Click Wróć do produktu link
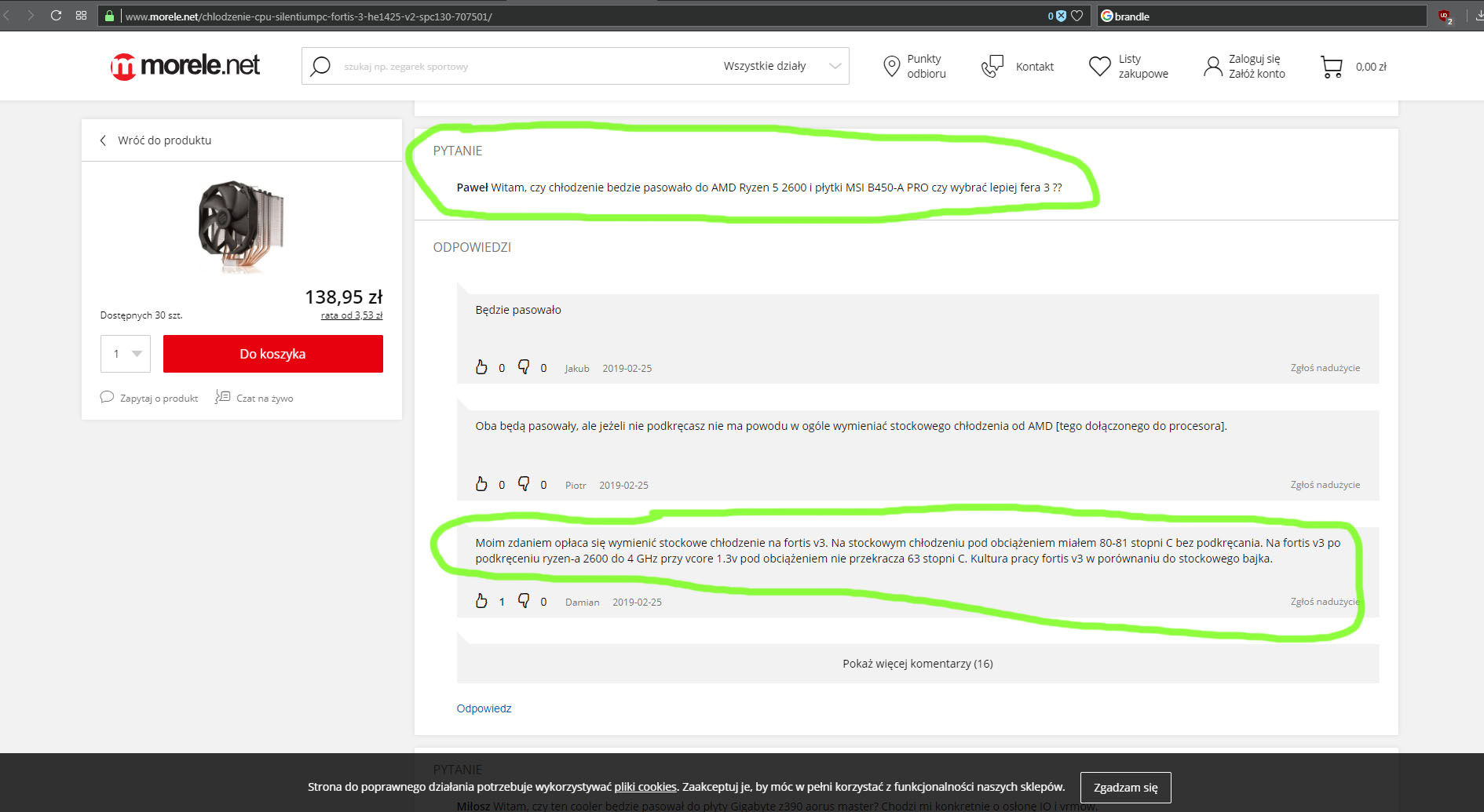Viewport: 1484px width, 812px height. [165, 140]
